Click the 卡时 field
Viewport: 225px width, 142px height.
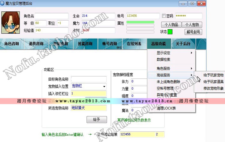(x=98, y=30)
